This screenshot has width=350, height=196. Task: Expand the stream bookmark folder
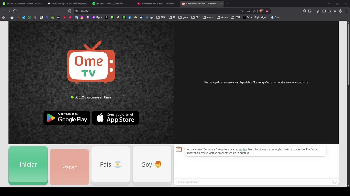(222, 17)
